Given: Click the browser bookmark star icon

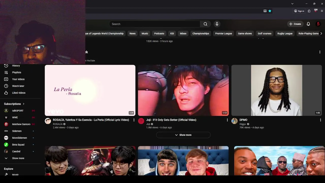Looking at the screenshot, I should (x=270, y=11).
